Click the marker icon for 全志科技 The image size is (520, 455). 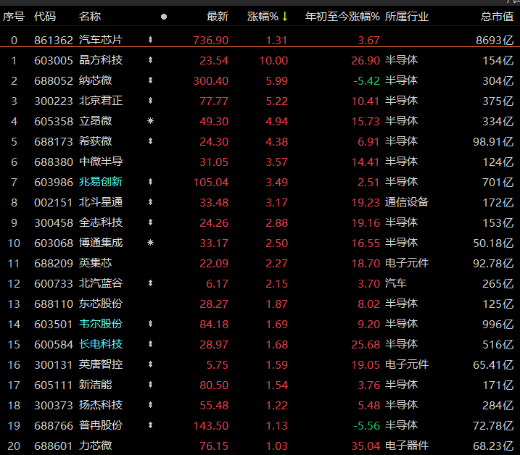click(150, 222)
